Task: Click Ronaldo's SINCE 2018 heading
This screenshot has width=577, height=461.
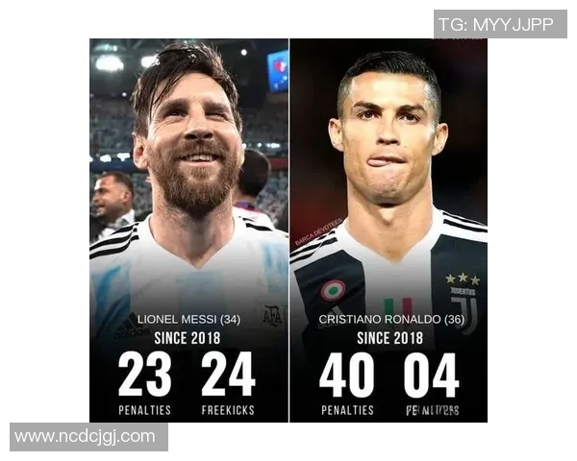Action: (390, 338)
